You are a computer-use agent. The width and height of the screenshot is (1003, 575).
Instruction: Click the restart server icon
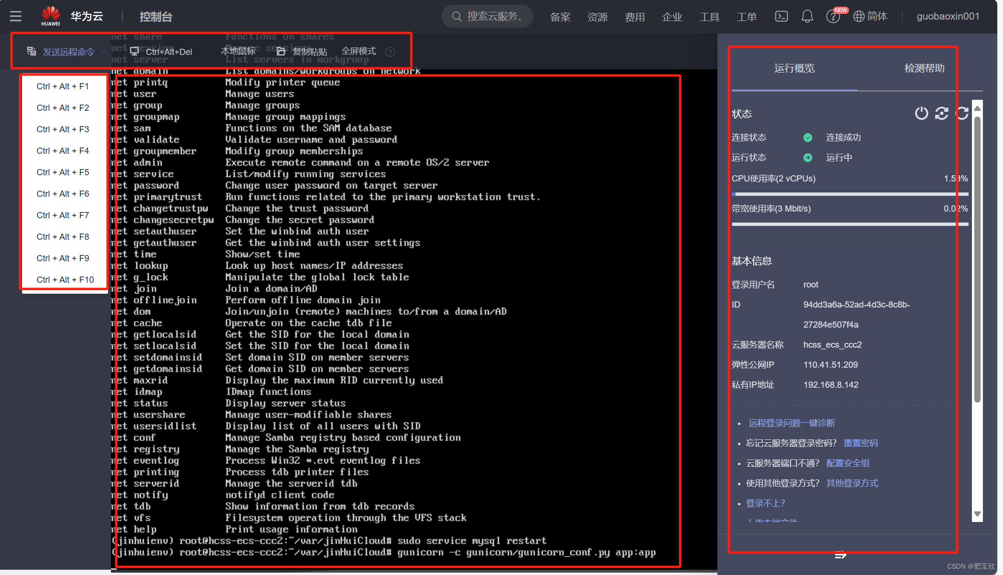tap(941, 113)
